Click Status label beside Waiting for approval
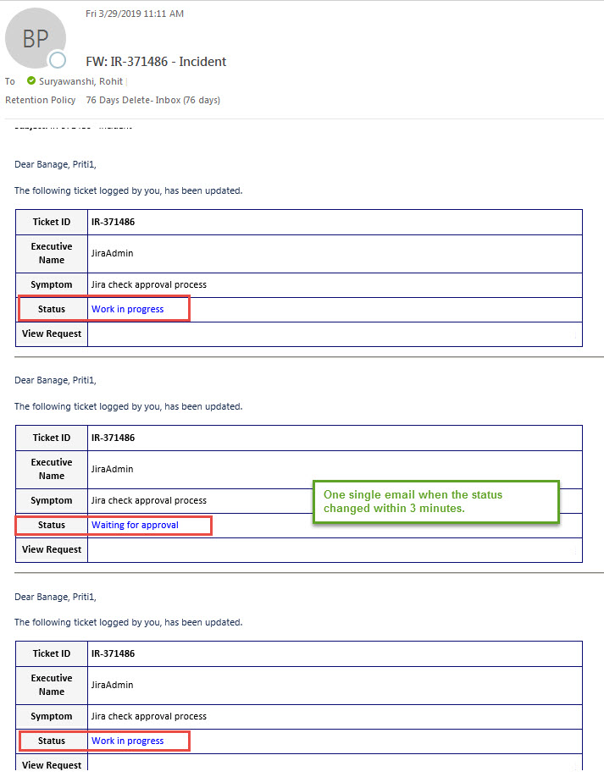The height and width of the screenshot is (777, 604). (x=52, y=526)
